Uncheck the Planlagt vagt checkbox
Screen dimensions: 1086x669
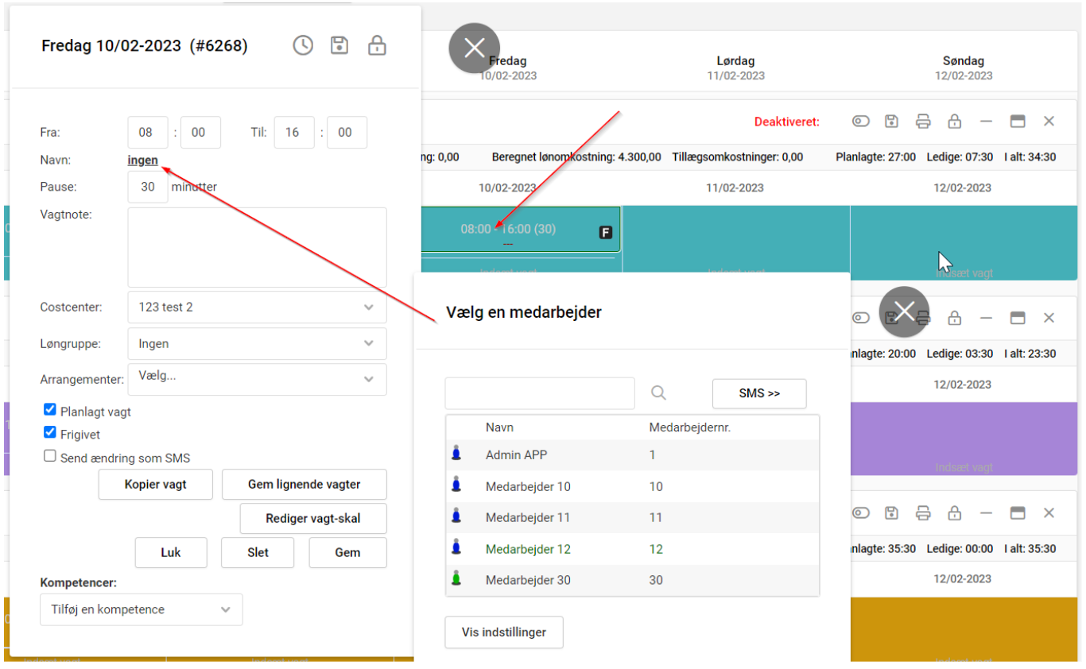tap(50, 411)
